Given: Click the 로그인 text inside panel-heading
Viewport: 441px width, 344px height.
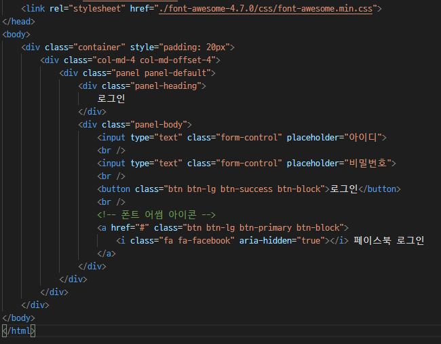Looking at the screenshot, I should pyautogui.click(x=111, y=99).
